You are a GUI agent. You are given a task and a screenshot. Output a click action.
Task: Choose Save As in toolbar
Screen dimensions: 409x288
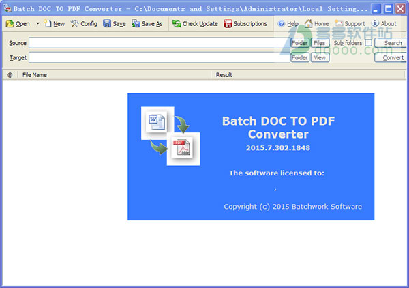[x=147, y=23]
